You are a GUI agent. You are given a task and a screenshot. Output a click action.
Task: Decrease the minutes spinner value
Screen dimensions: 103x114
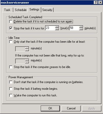pos(81,29)
